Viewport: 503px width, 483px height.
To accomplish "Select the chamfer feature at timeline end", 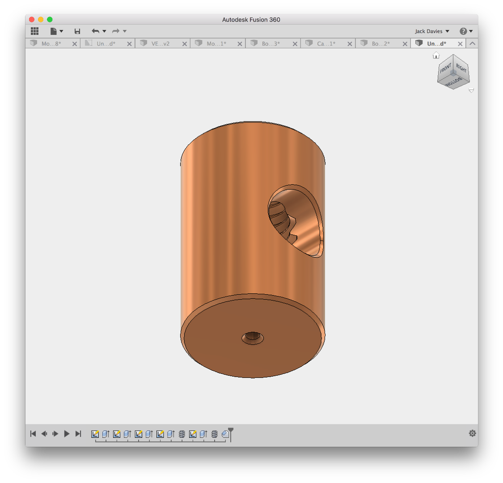I will tap(225, 434).
